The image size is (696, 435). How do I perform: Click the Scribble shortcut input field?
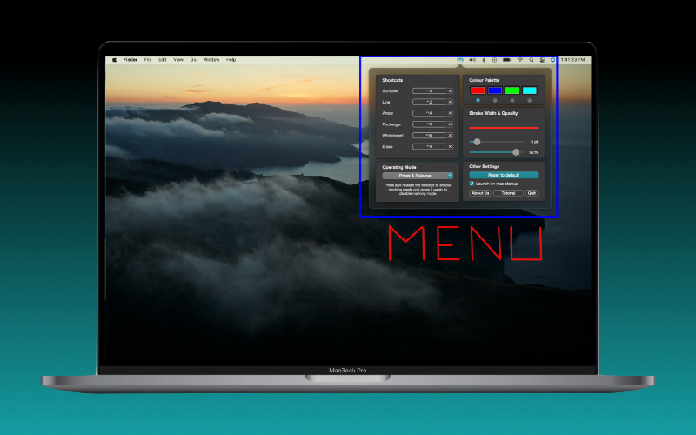[x=429, y=91]
